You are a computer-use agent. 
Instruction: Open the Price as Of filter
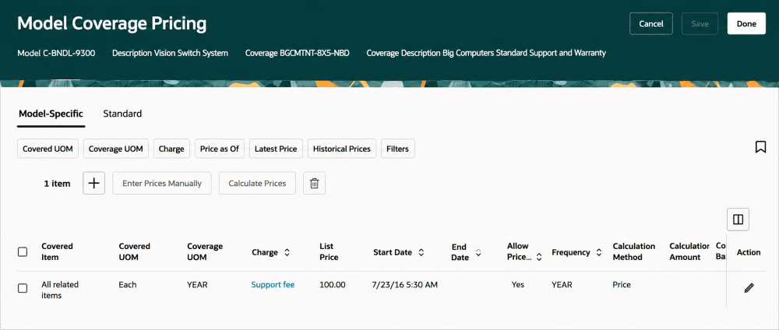(220, 149)
